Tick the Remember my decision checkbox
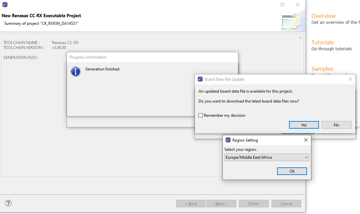Image resolution: width=360 pixels, height=214 pixels. click(x=201, y=115)
